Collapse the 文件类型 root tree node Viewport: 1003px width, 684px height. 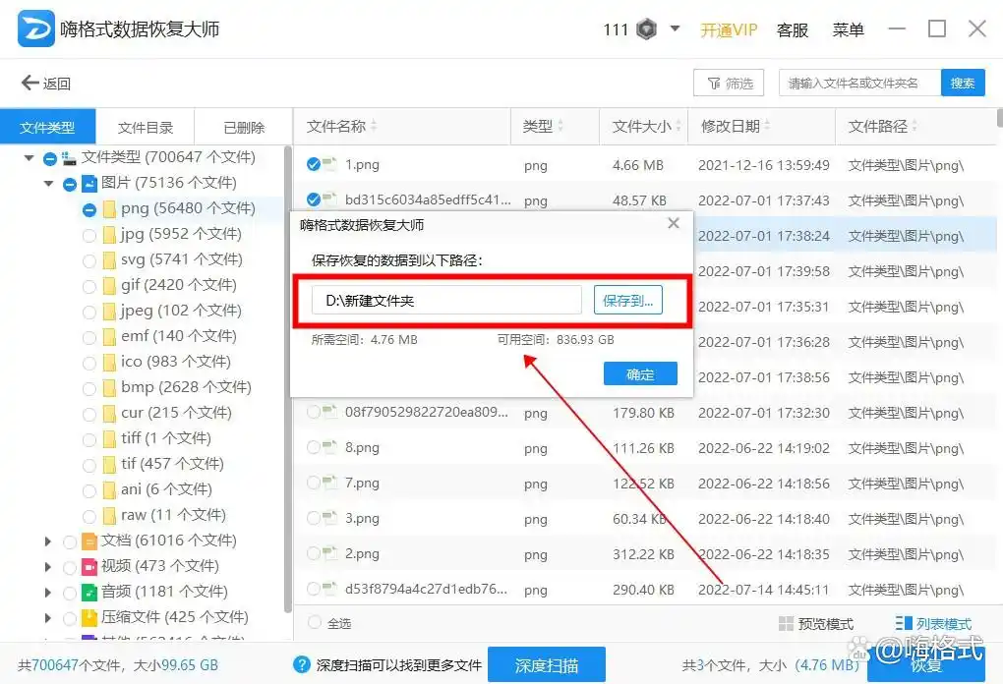coord(29,157)
